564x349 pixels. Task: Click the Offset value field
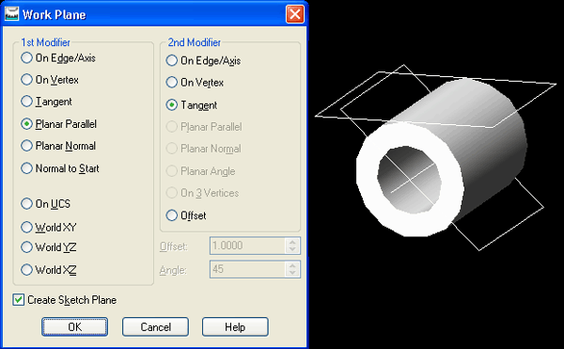[247, 246]
